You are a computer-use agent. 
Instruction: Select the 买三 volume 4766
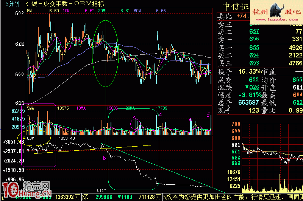[x=295, y=63]
